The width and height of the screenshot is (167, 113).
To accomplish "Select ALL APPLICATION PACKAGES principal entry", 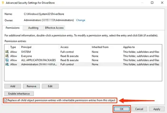I will click(x=83, y=60).
